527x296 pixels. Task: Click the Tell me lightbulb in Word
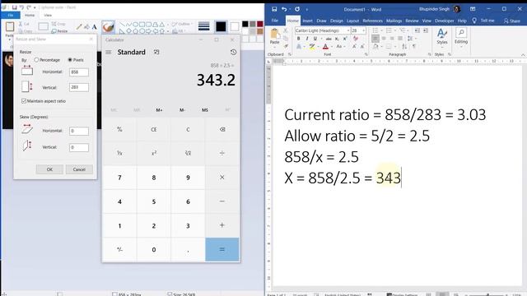[x=474, y=21]
